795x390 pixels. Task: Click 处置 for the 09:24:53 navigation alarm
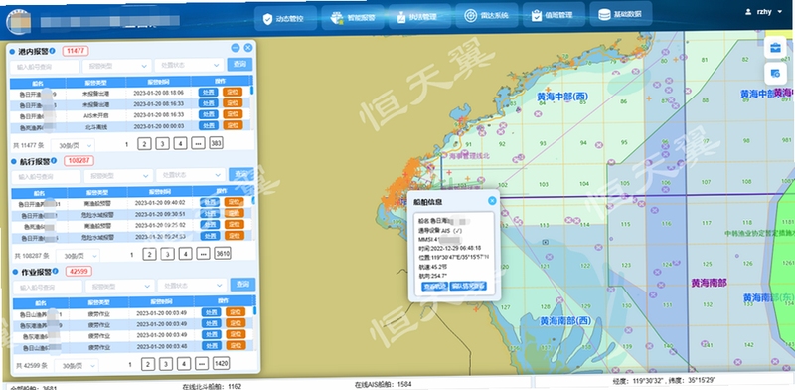click(210, 236)
